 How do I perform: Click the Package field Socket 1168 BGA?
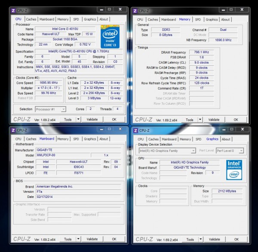tap(65, 39)
